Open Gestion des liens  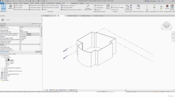click(127, 7)
